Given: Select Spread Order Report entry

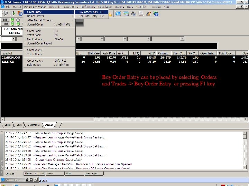Looking at the screenshot, I should pos(49,43).
